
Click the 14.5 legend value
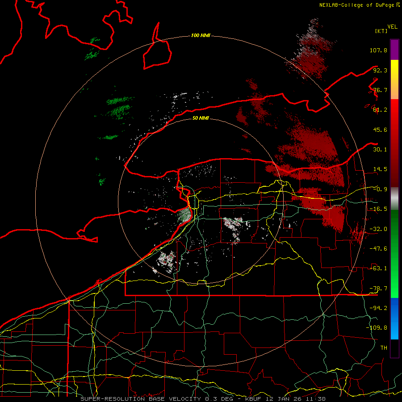[x=380, y=169]
